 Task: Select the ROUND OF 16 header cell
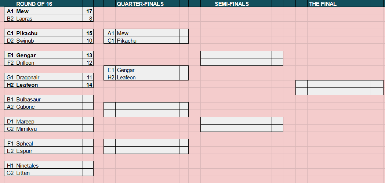point(49,3)
